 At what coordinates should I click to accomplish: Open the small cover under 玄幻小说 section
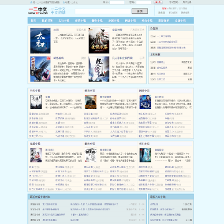tap(36, 102)
